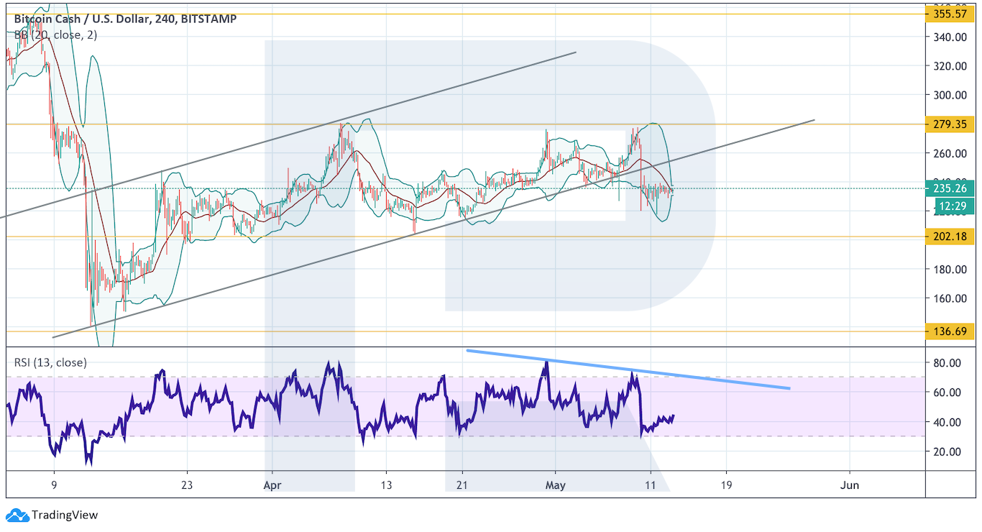The image size is (982, 532).
Task: Click the current price 235.26 label
Action: tap(950, 189)
